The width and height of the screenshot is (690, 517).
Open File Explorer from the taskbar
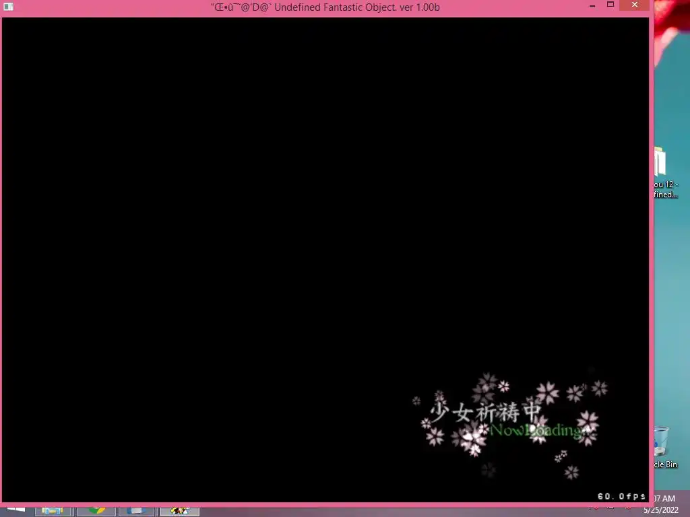[x=53, y=510]
